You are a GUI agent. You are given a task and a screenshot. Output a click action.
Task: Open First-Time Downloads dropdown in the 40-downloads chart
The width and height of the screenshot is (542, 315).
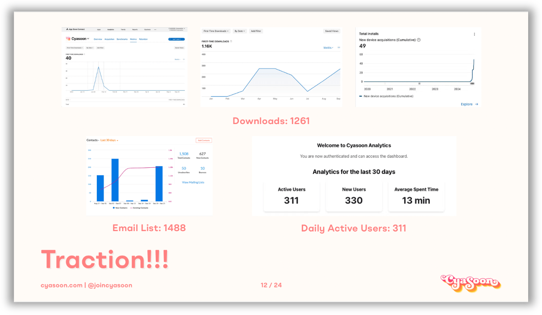(75, 48)
